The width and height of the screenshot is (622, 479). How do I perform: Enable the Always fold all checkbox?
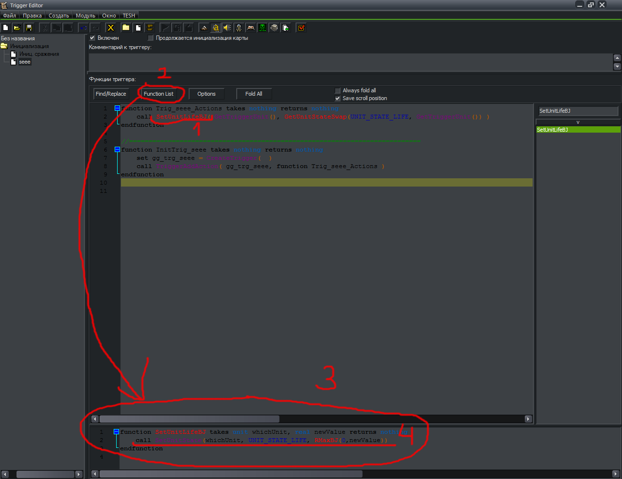coord(338,90)
